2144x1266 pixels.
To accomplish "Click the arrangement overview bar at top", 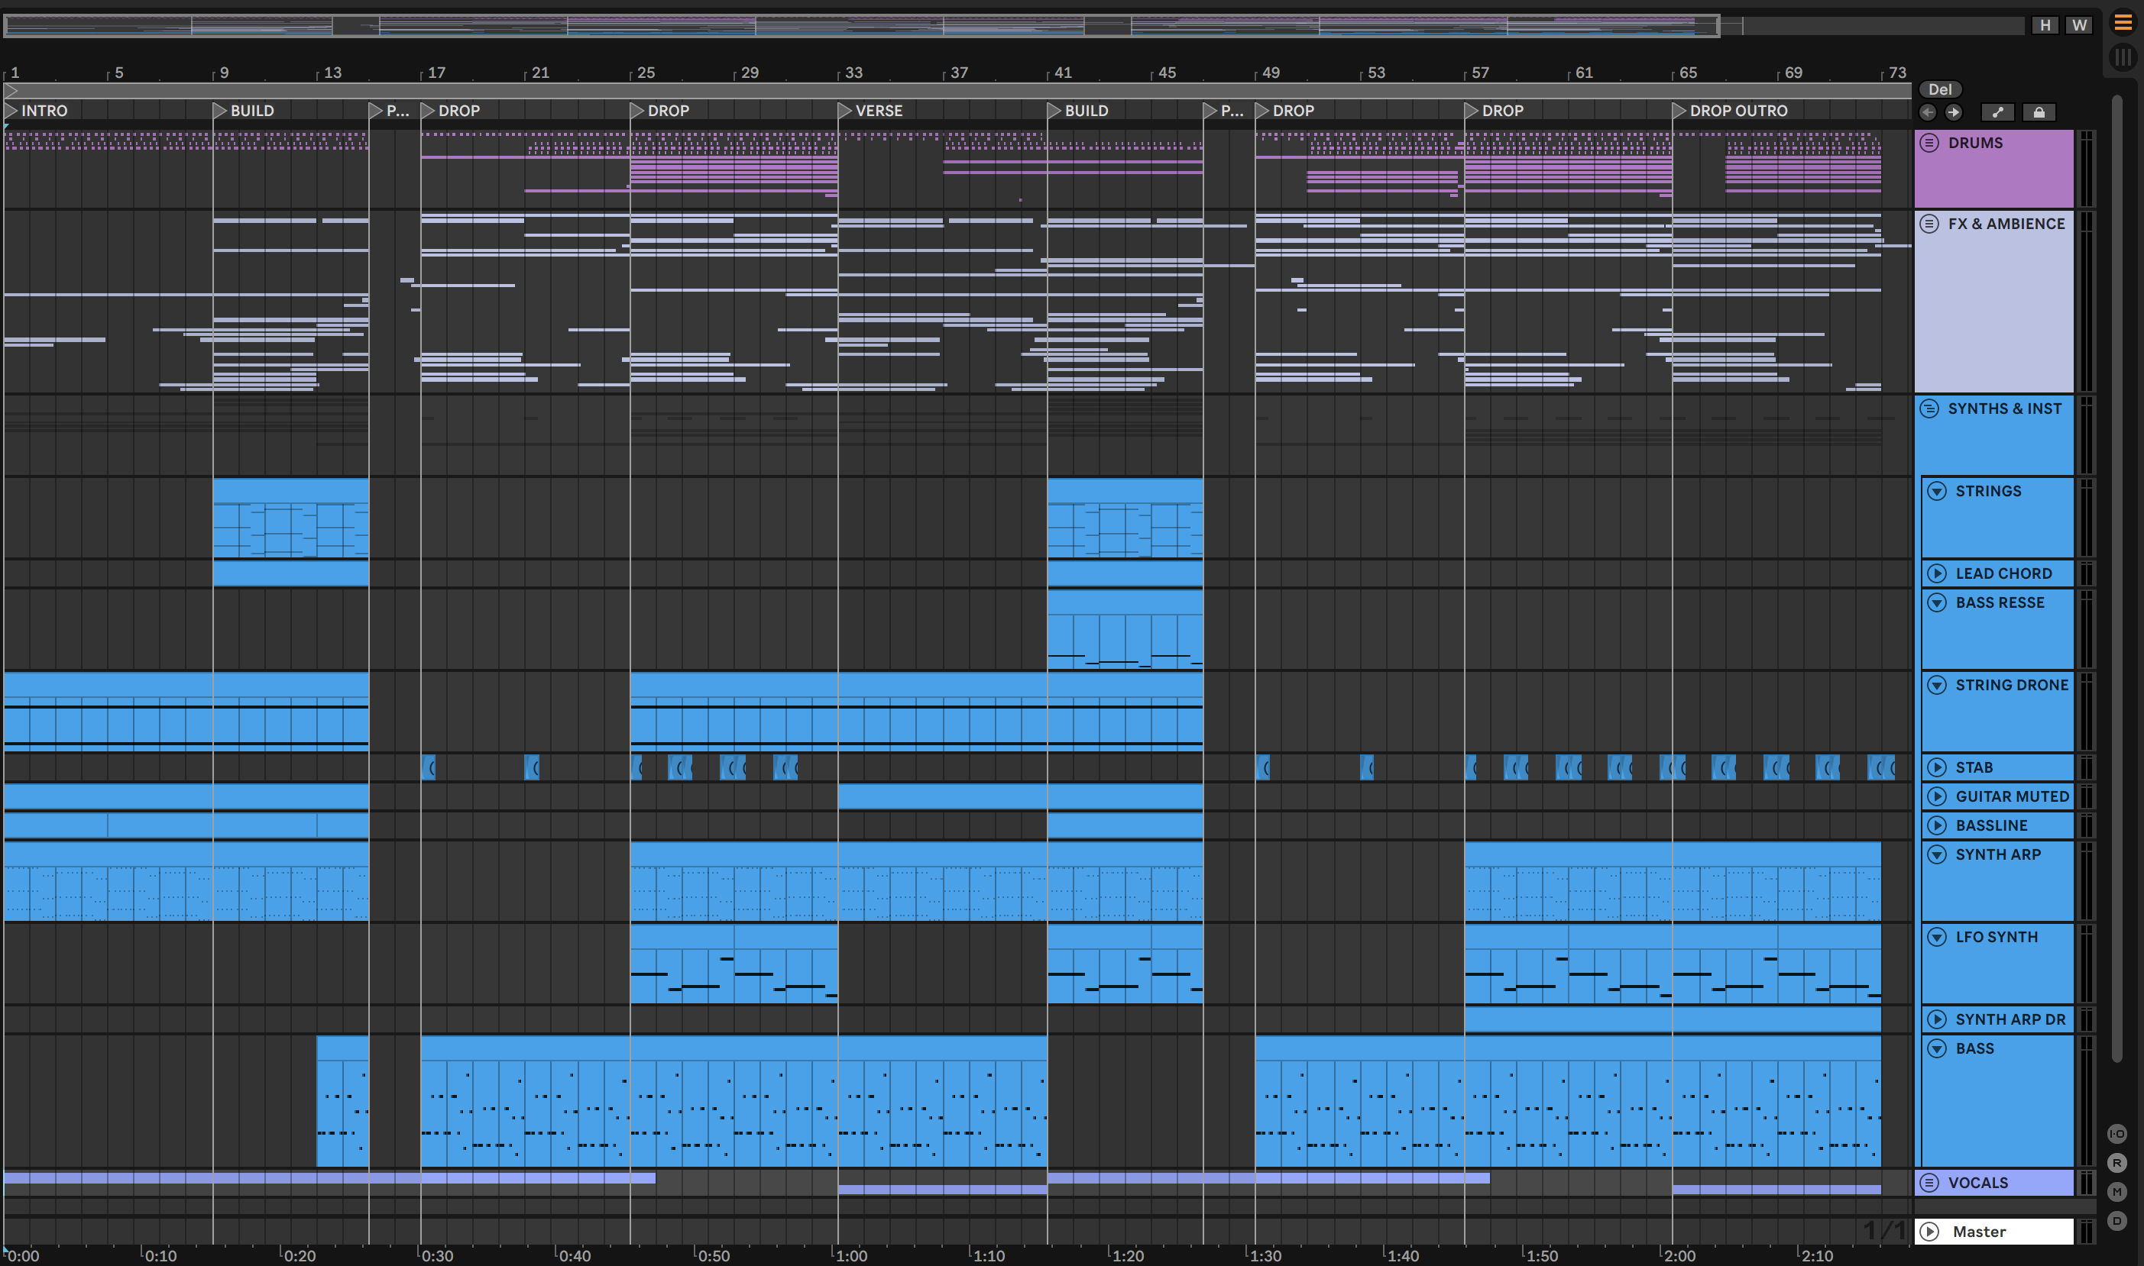I will pos(1014,26).
